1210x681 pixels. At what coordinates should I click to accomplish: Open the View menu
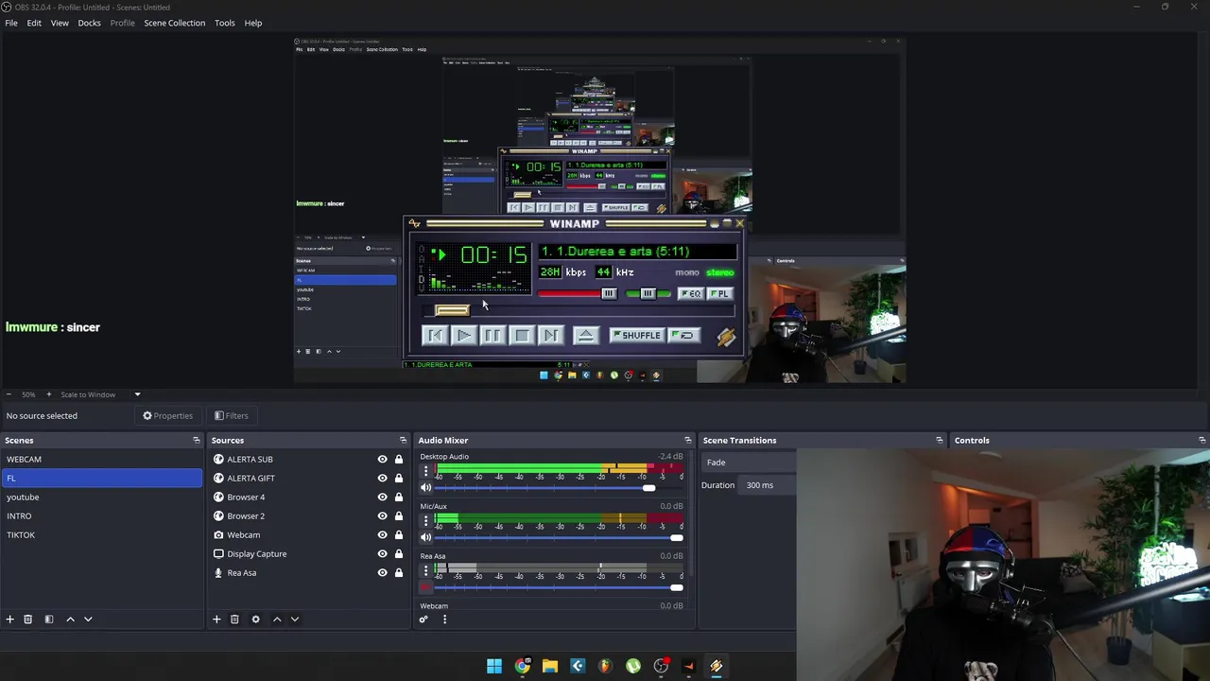click(60, 23)
